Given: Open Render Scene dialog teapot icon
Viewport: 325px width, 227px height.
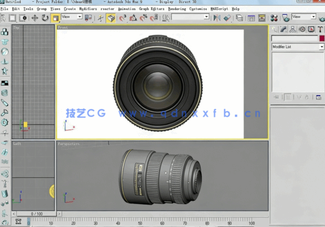Looking at the screenshot, I should (286, 18).
